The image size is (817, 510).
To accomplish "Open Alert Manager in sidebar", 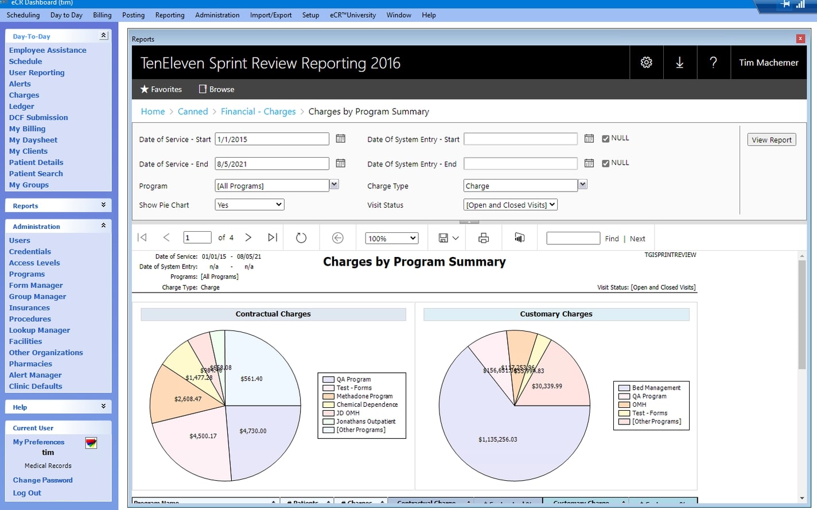I will pyautogui.click(x=35, y=375).
